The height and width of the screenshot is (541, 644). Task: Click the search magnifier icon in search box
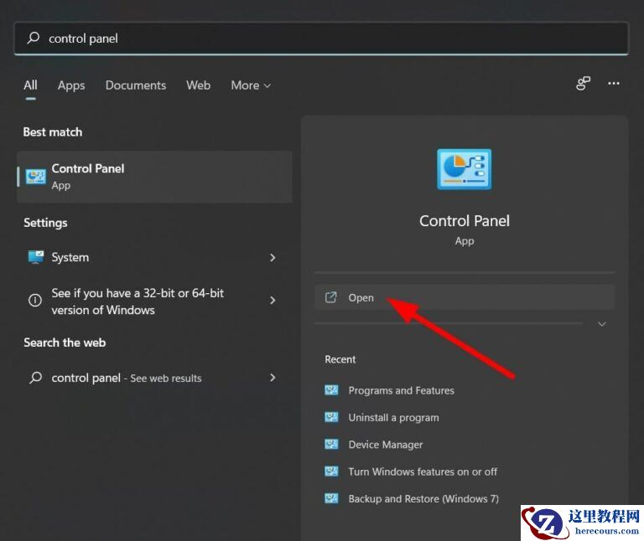[x=34, y=38]
